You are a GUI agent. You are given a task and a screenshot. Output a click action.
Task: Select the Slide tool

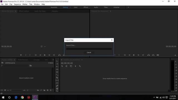[57, 83]
